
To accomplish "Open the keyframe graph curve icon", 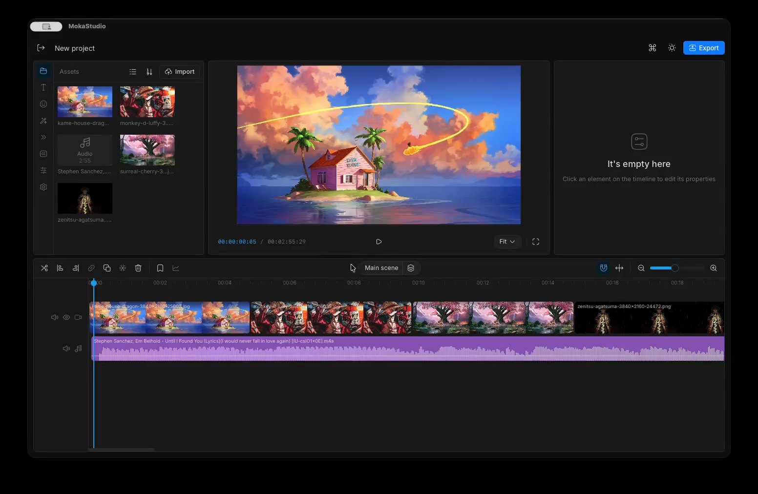I will [176, 268].
